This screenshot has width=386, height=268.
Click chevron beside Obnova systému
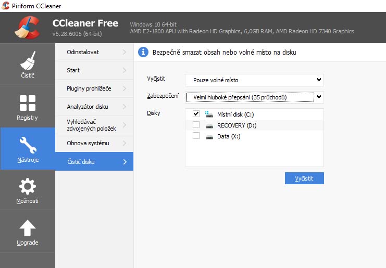click(124, 143)
